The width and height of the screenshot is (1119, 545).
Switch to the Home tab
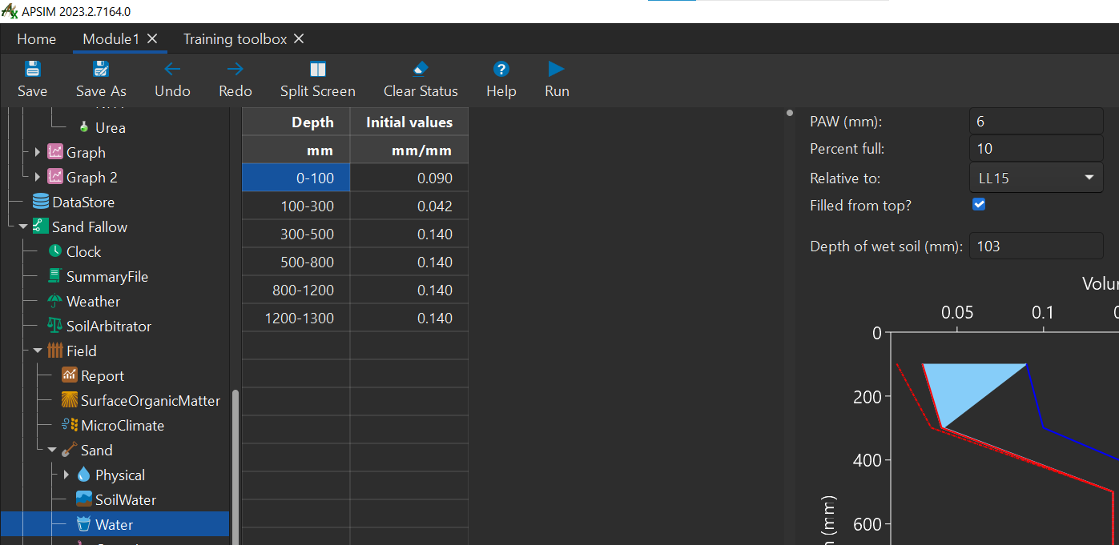click(x=37, y=38)
